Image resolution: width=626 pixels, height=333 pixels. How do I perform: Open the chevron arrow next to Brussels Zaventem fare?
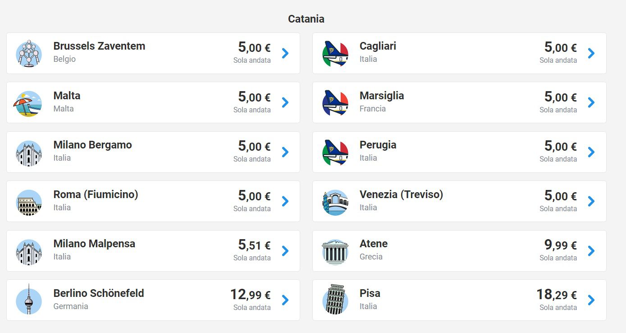click(x=285, y=53)
